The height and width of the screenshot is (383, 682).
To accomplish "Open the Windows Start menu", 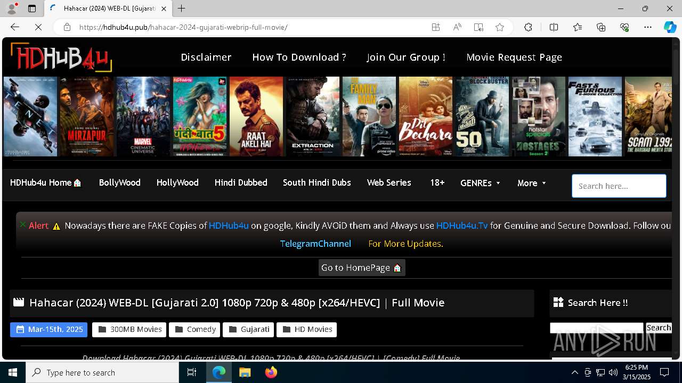I will pos(13,372).
